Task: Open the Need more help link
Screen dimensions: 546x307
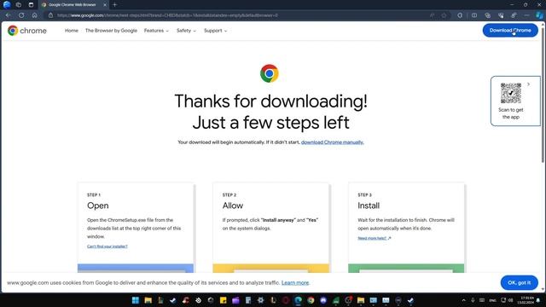Action: [x=374, y=238]
